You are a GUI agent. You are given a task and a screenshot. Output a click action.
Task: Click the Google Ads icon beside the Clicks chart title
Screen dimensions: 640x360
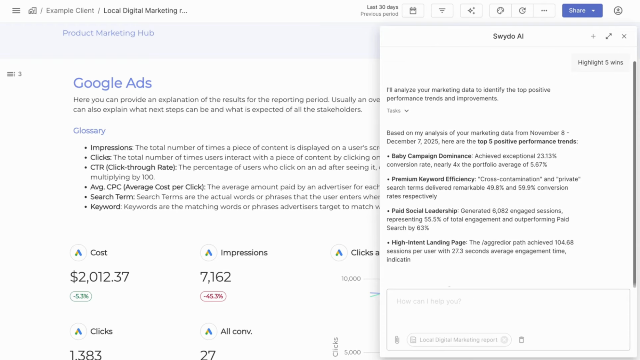point(339,253)
